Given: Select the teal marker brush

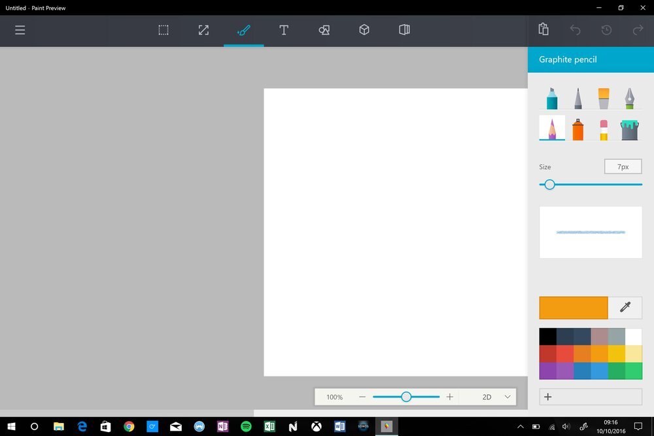Looking at the screenshot, I should click(552, 98).
